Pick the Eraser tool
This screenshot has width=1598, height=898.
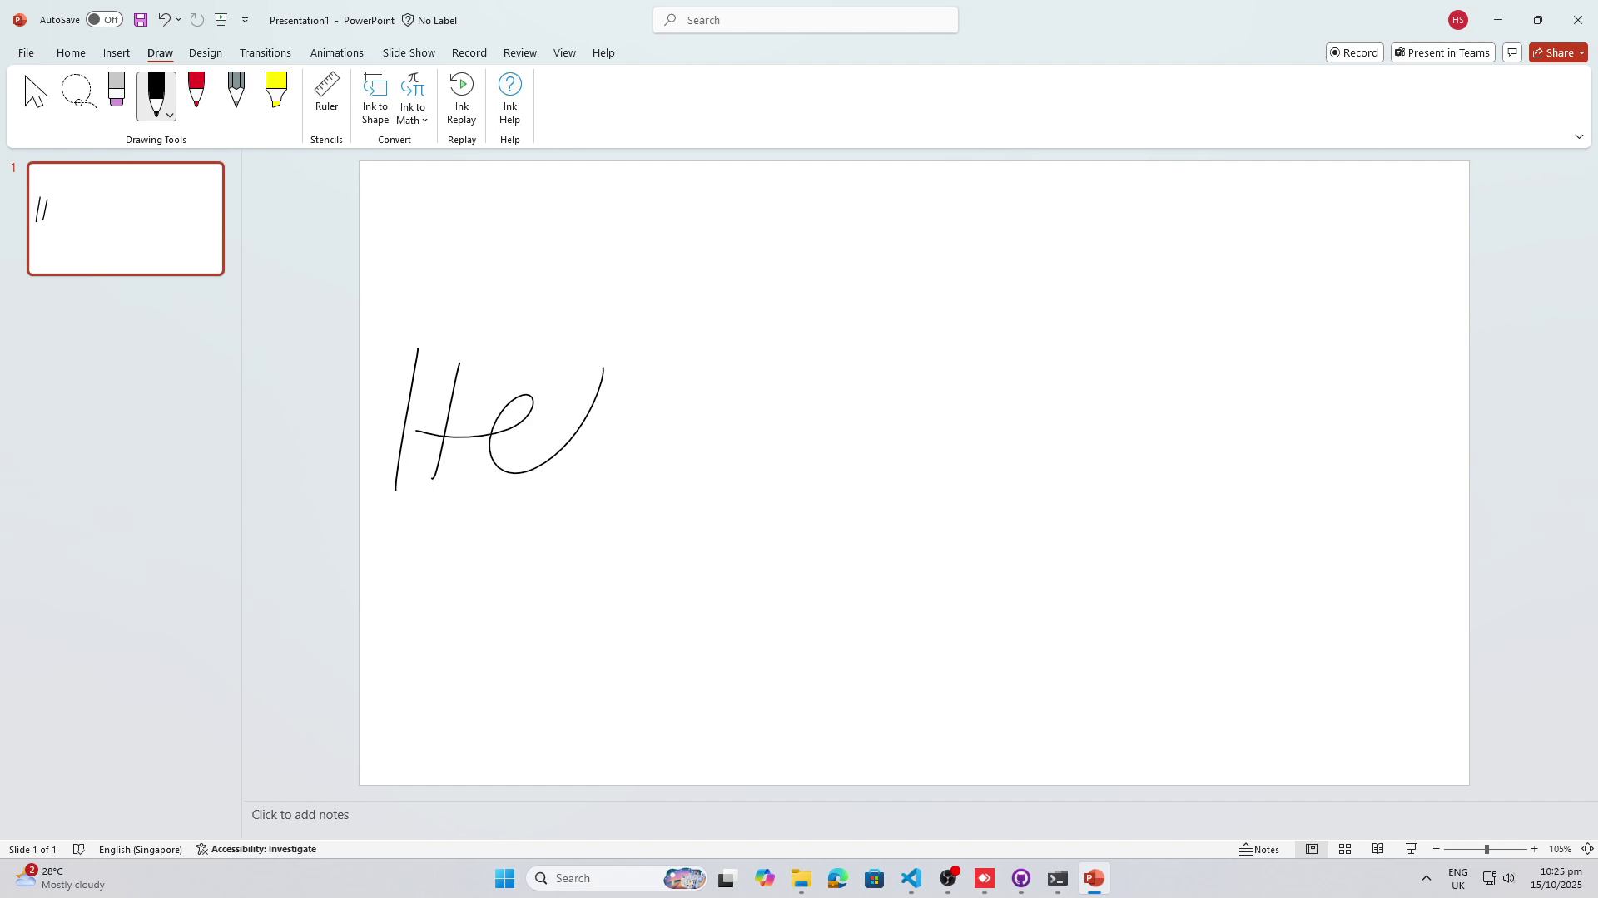[117, 90]
